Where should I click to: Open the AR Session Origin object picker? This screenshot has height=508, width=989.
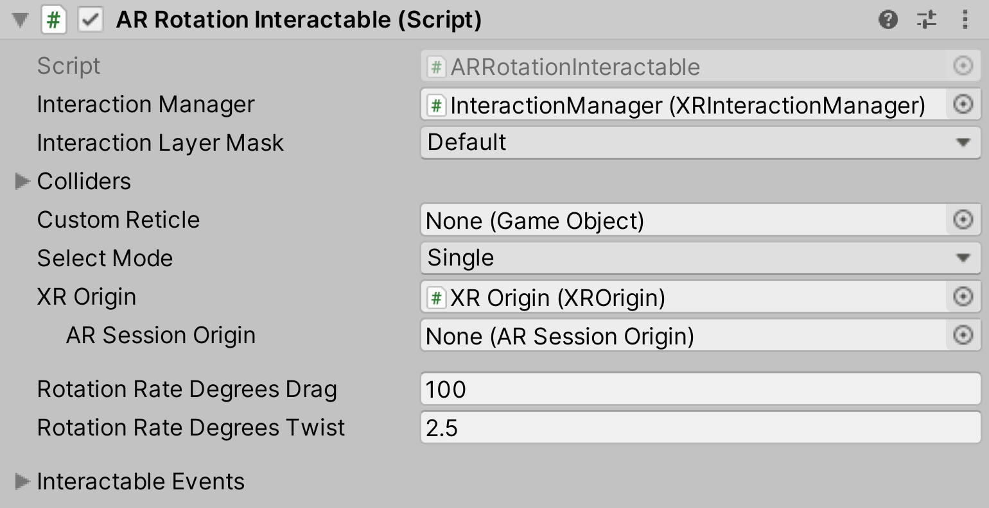click(x=963, y=335)
